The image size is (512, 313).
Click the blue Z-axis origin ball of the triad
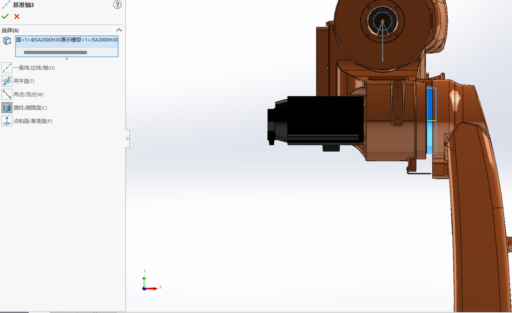coord(144,289)
